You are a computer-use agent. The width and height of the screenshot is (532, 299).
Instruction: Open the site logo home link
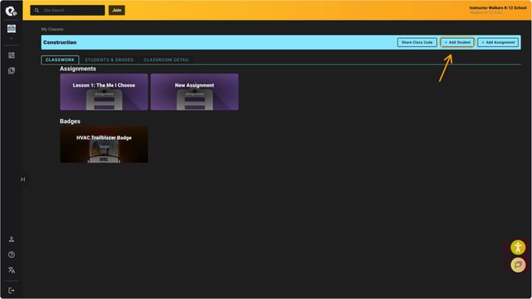coord(11,11)
